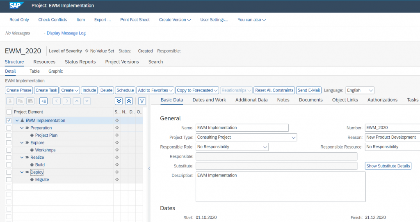Click the Create Phase button
Screen dimensions: 420x222
coord(19,90)
